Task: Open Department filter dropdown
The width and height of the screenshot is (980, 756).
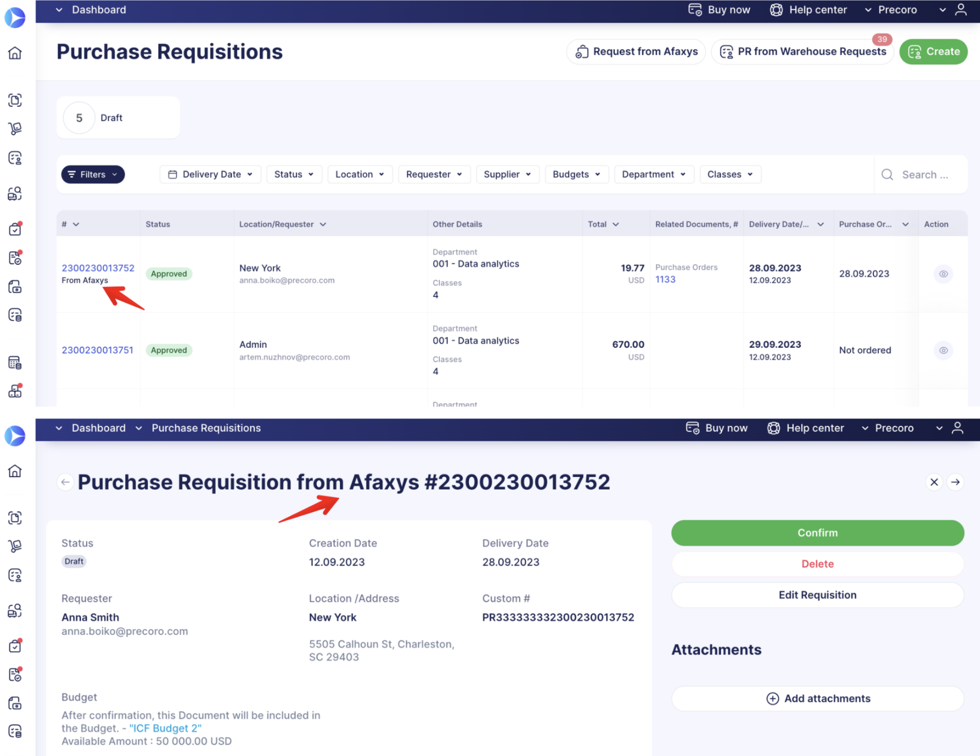Action: coord(654,174)
